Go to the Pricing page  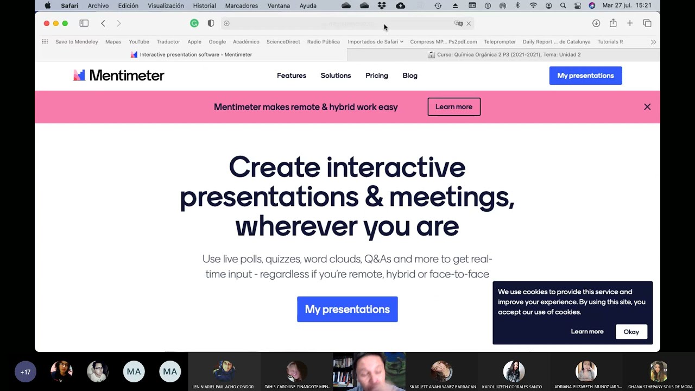[x=377, y=75]
